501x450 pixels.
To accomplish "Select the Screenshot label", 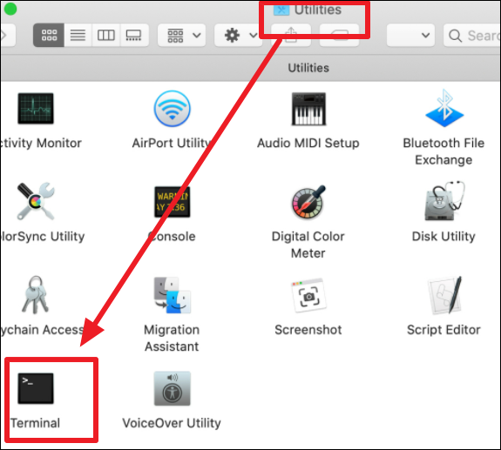I will coord(308,330).
